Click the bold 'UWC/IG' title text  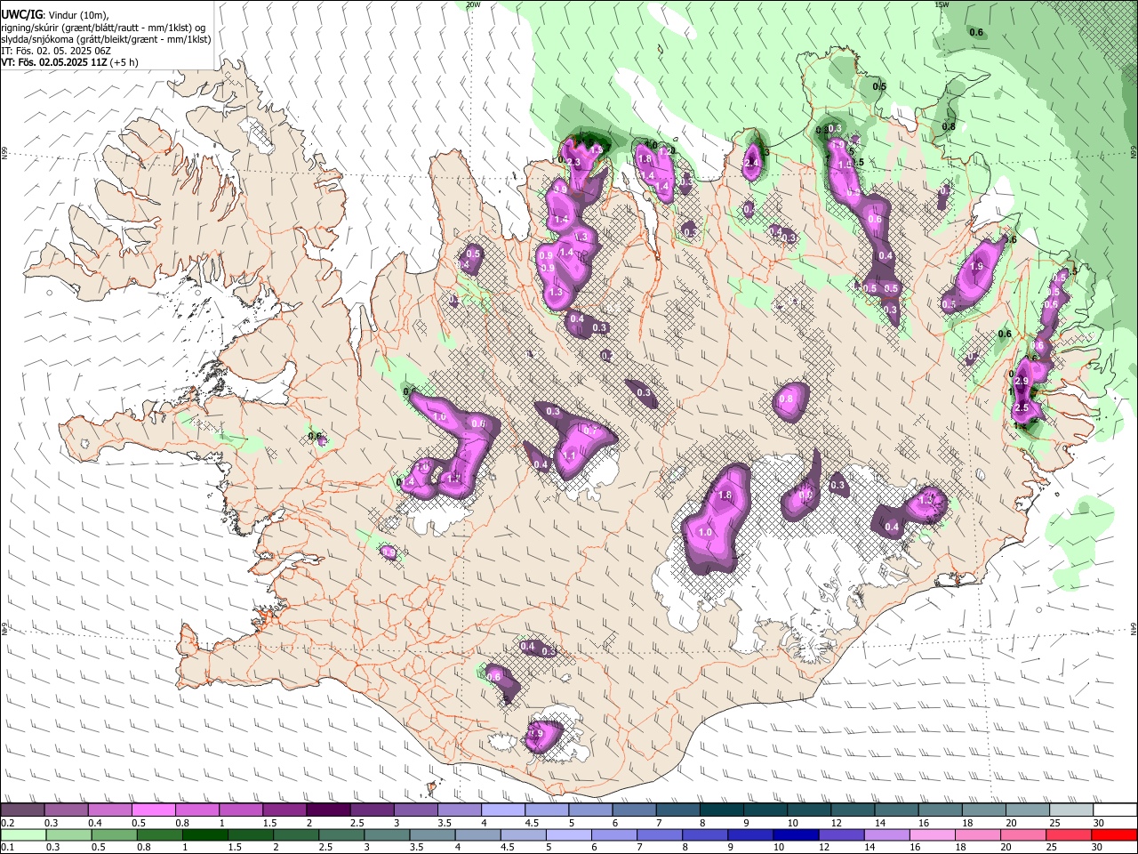pos(21,15)
